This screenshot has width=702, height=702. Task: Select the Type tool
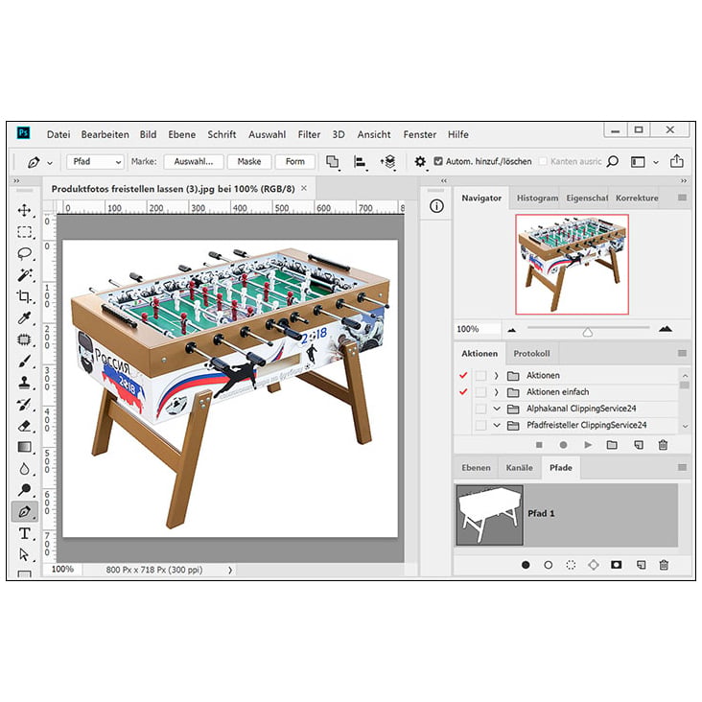tap(24, 533)
